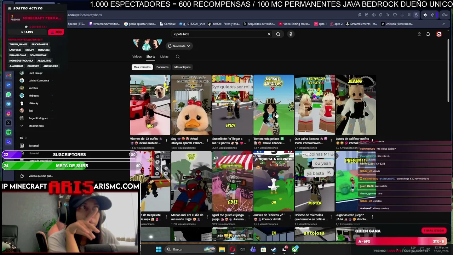Open Gmail in the browser sidebar
This screenshot has width=453, height=255.
9,75
